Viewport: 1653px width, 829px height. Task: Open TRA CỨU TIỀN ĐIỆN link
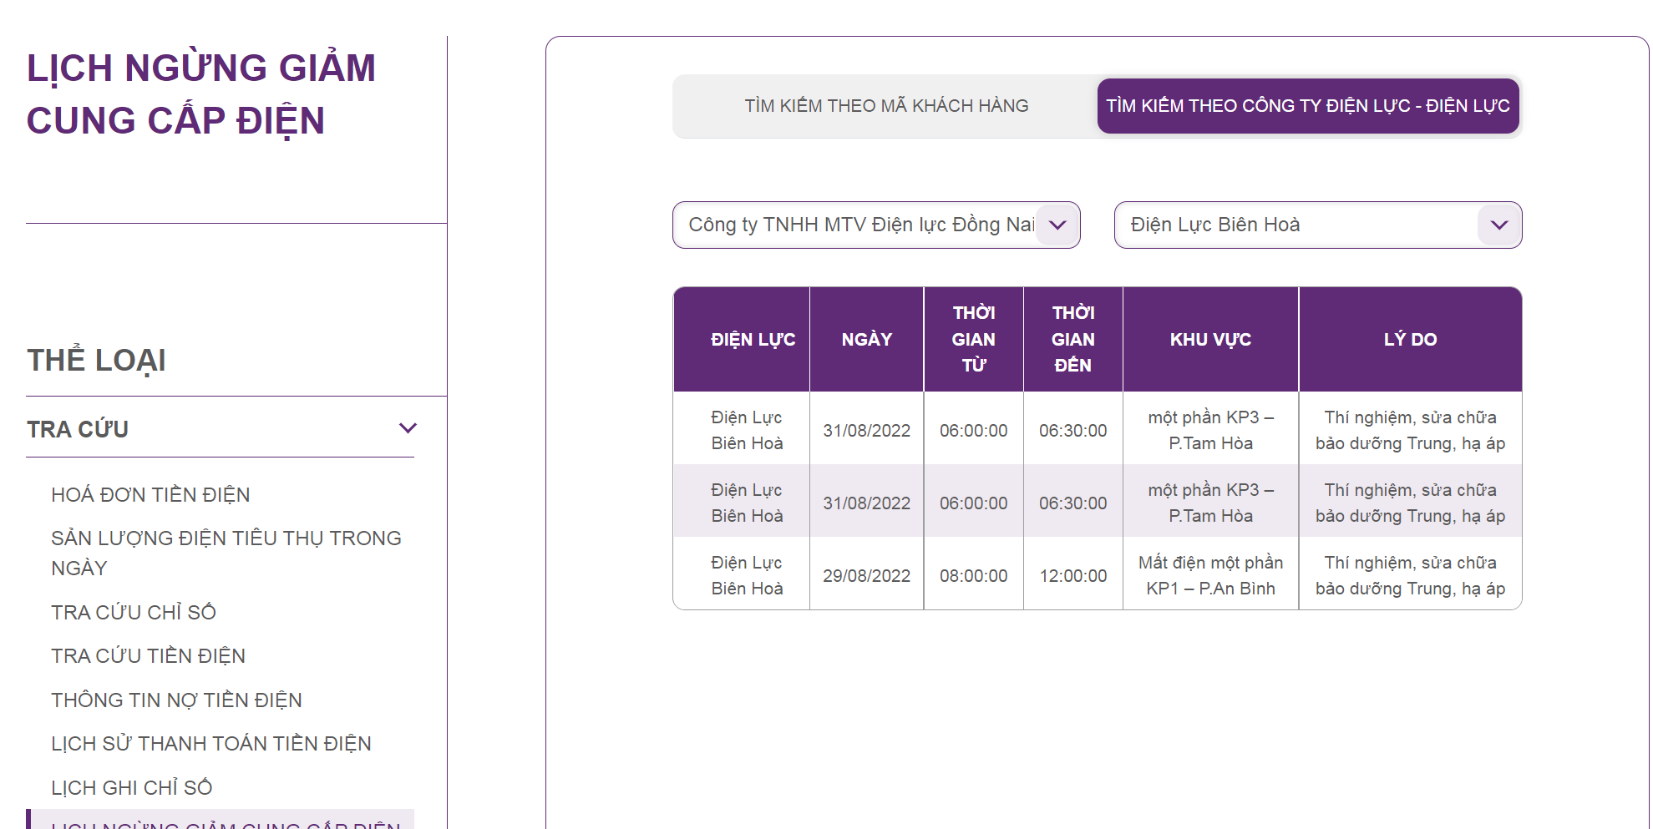(x=148, y=656)
